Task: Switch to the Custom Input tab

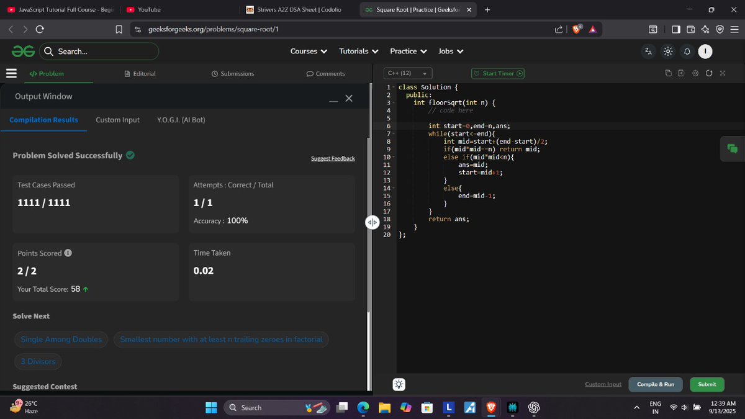Action: coord(117,120)
